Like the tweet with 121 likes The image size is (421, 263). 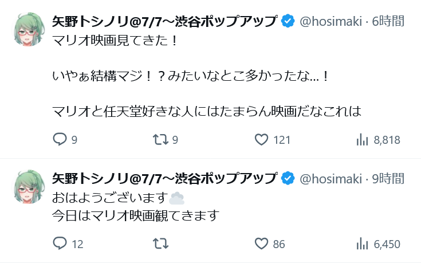click(x=262, y=139)
